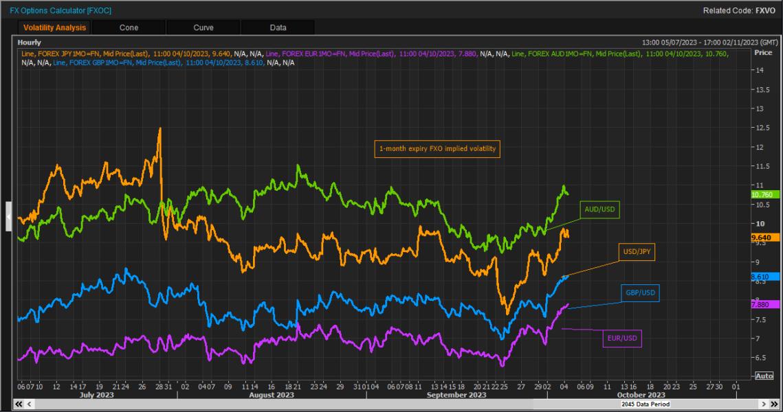Screen dimensions: 783x412
Task: Jump to latest data with double-right arrow
Action: pyautogui.click(x=774, y=404)
